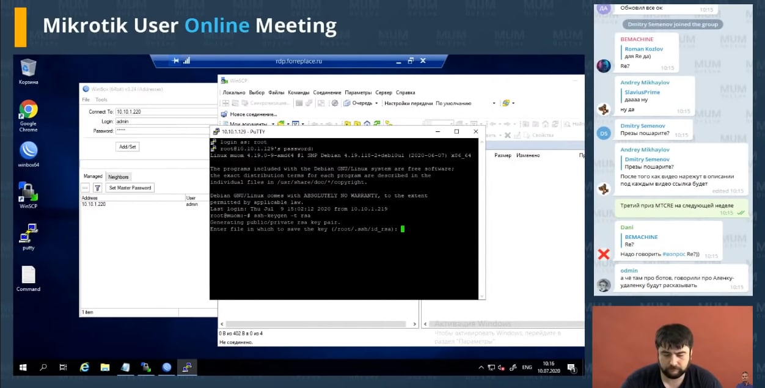Click the WinBox Password field
This screenshot has height=388, width=765.
(x=162, y=131)
